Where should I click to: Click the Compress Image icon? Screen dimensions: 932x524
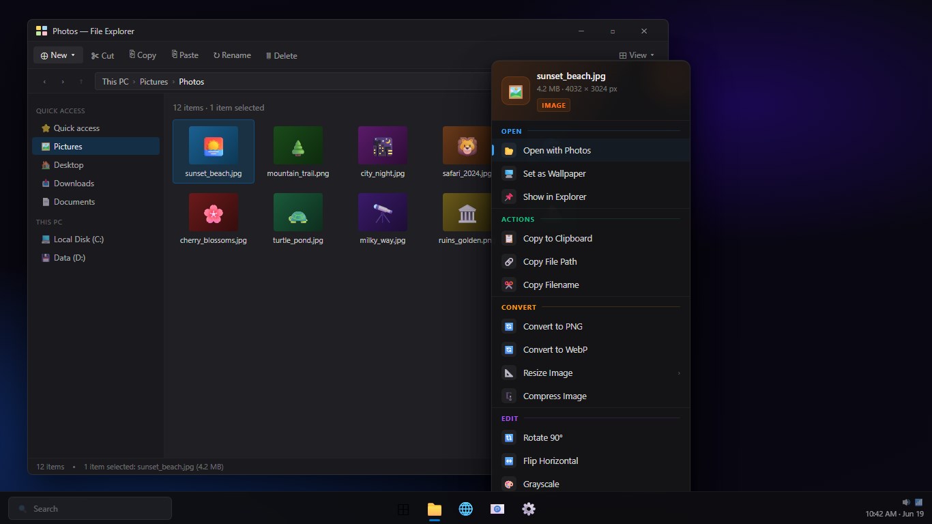point(509,396)
